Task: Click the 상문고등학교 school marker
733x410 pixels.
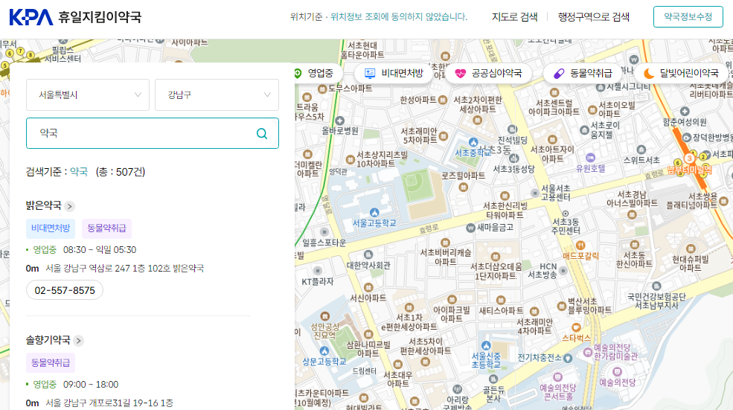Action: coord(324,351)
